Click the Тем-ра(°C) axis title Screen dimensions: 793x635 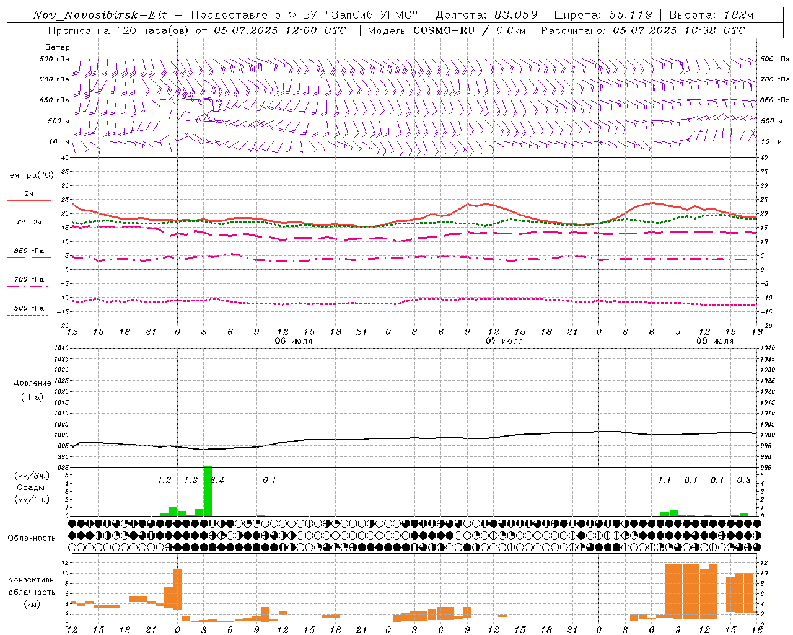point(29,175)
